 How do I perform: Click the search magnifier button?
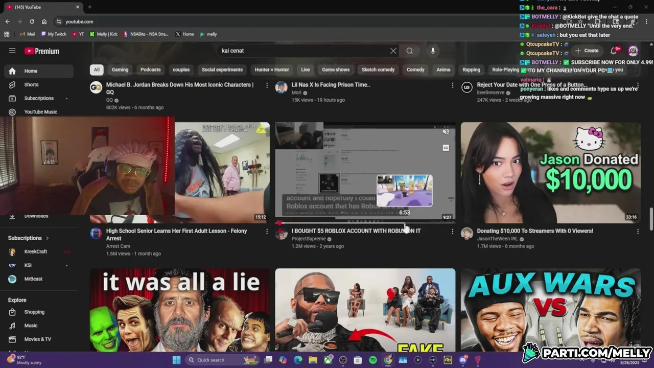click(410, 51)
